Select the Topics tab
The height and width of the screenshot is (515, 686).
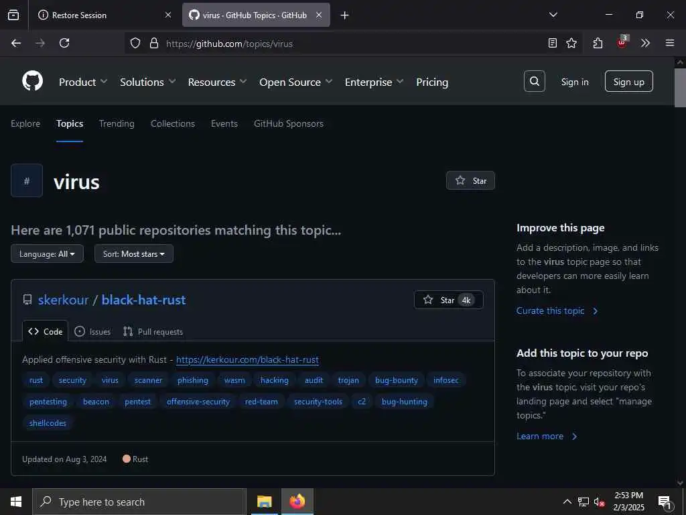70,123
